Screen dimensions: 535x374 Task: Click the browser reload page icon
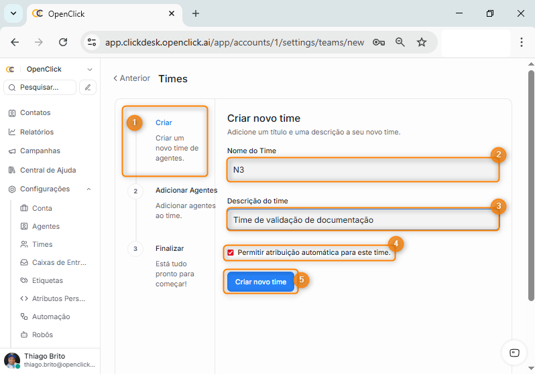[63, 42]
